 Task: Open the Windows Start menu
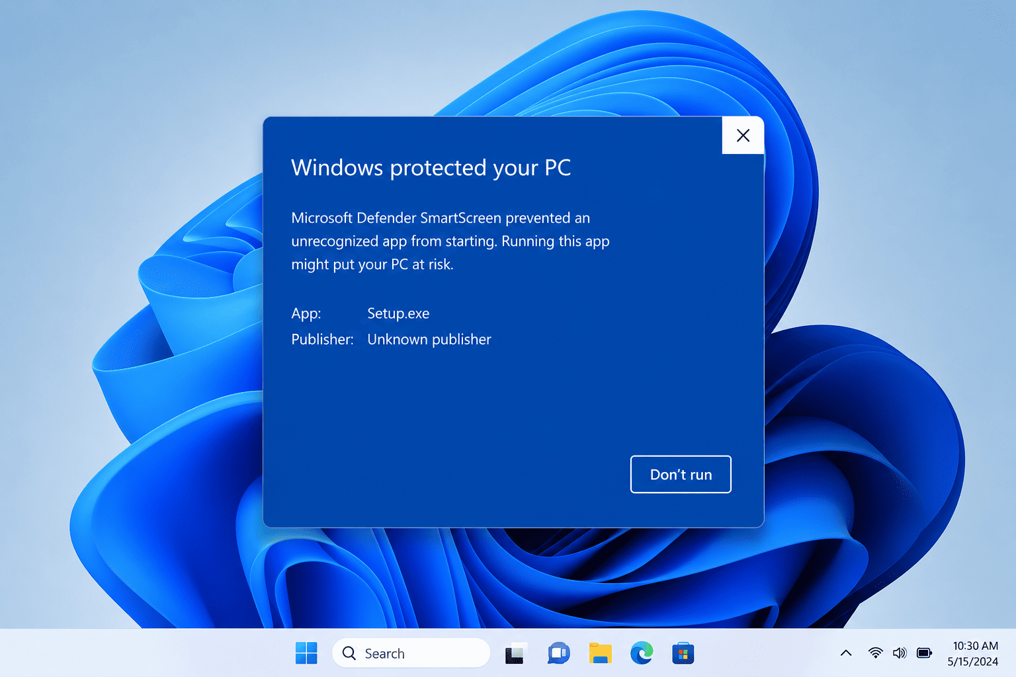tap(306, 653)
